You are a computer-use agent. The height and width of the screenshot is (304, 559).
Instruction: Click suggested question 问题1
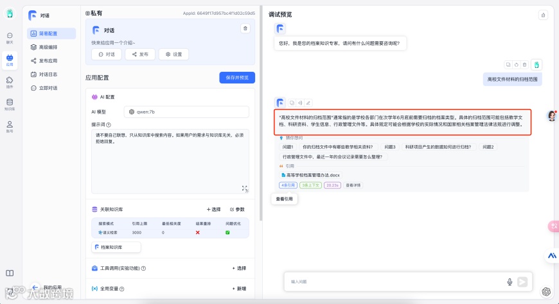coord(288,147)
